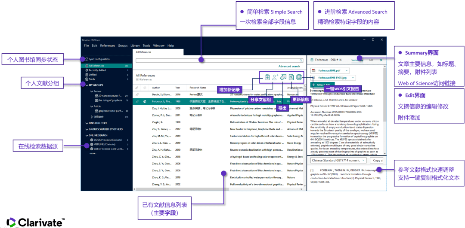Sort by the Author column header
The width and height of the screenshot is (465, 228).
click(156, 88)
